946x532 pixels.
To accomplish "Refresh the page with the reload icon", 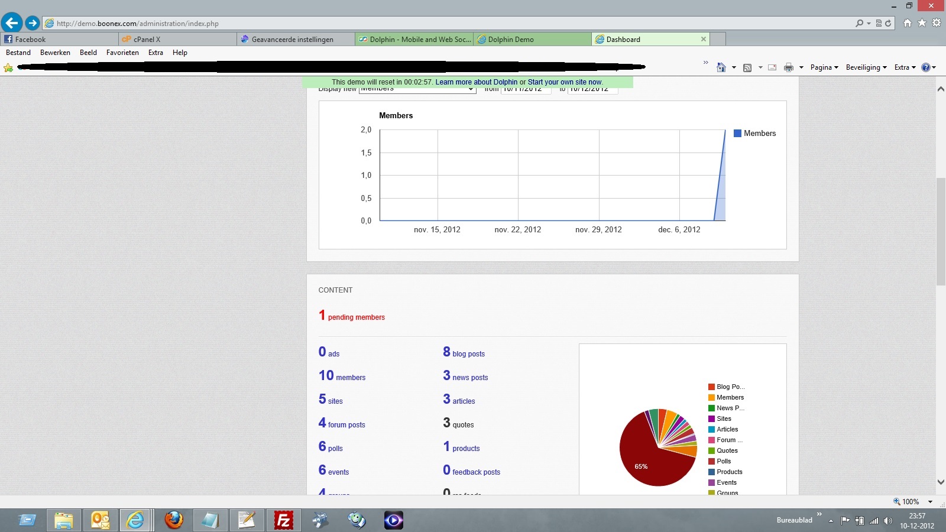I will click(x=888, y=23).
